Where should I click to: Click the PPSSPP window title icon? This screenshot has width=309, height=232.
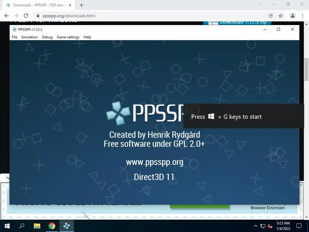coord(14,29)
